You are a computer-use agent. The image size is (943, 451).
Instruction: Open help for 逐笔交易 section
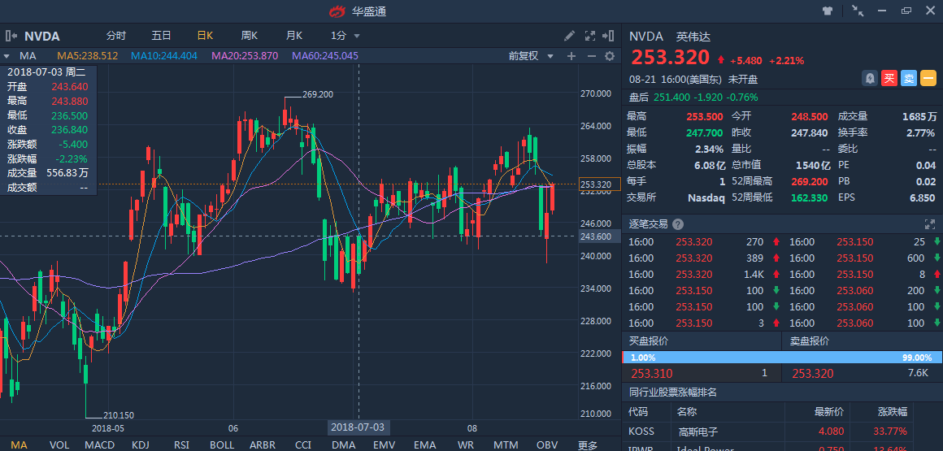(x=678, y=224)
